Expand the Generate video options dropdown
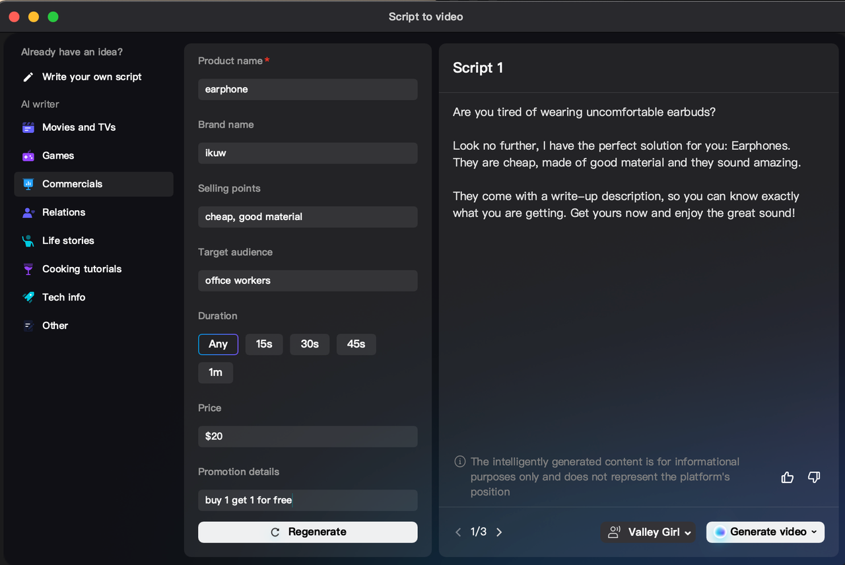This screenshot has height=565, width=845. coord(814,532)
